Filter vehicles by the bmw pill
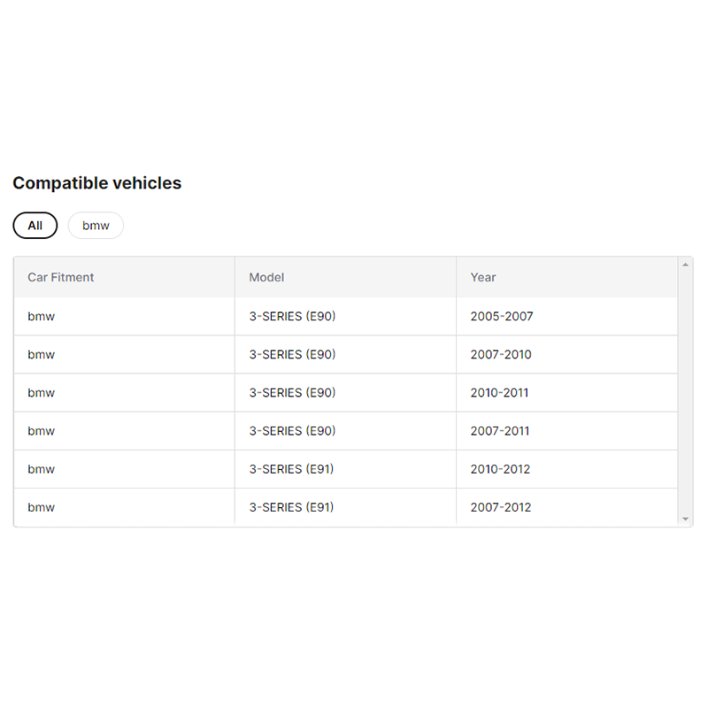Screen dimensions: 708x708 click(x=96, y=226)
